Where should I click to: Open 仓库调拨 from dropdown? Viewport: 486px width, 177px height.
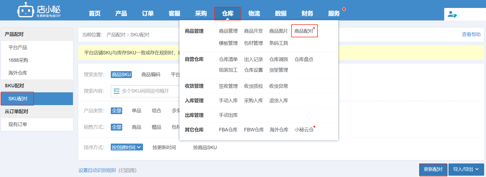279,59
